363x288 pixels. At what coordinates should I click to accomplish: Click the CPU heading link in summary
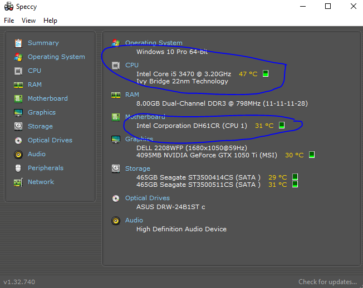[132, 65]
